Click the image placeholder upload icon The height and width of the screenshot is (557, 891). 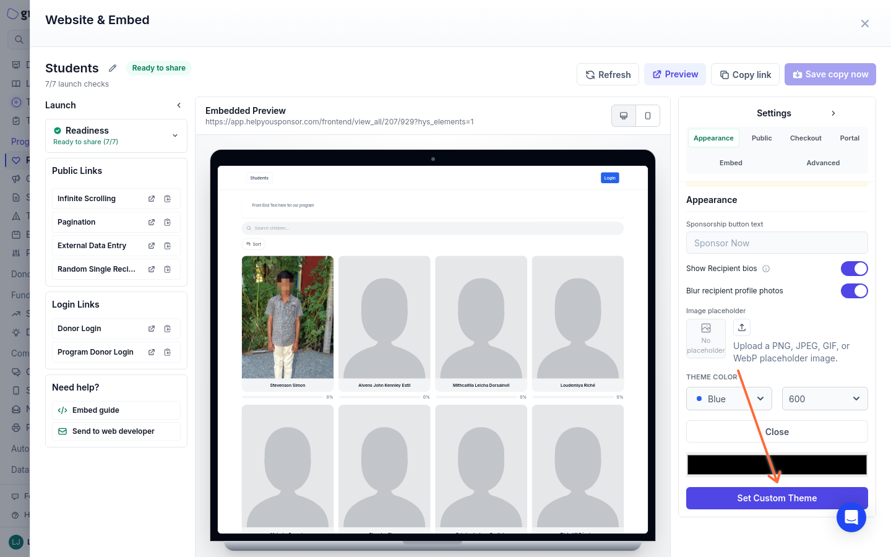click(x=742, y=327)
